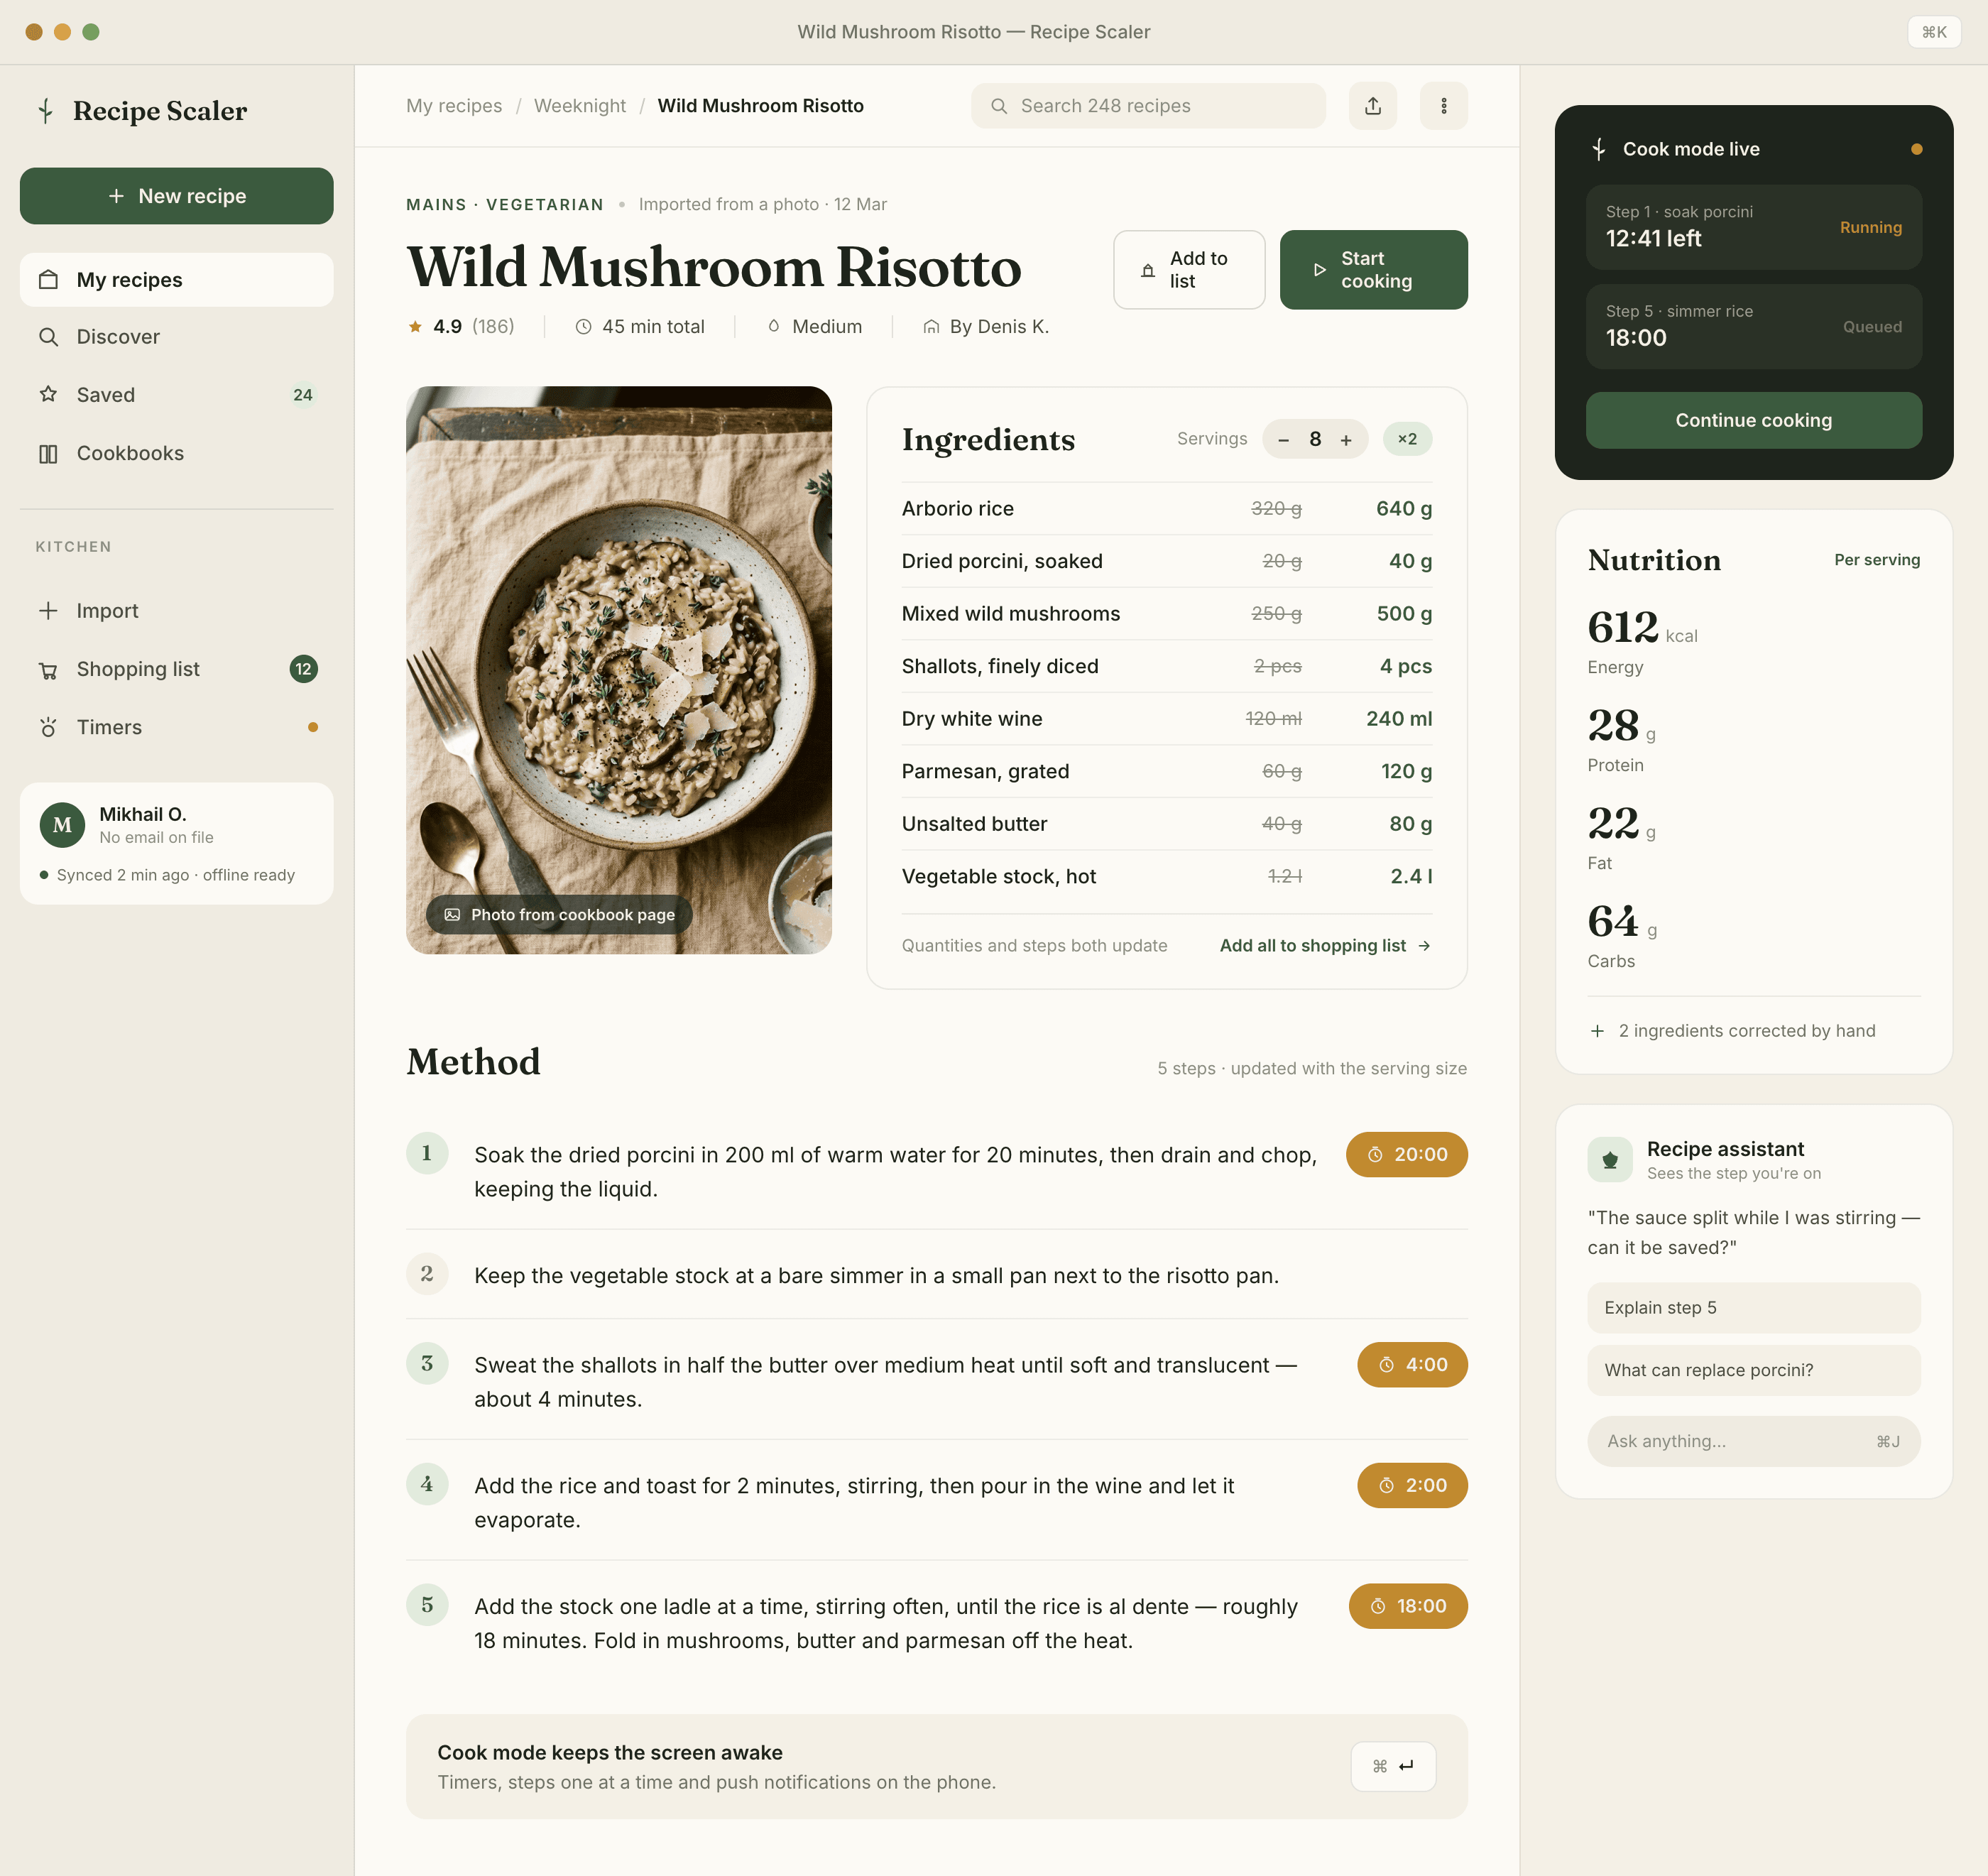Open Saved recipes
The width and height of the screenshot is (1988, 1876).
177,395
